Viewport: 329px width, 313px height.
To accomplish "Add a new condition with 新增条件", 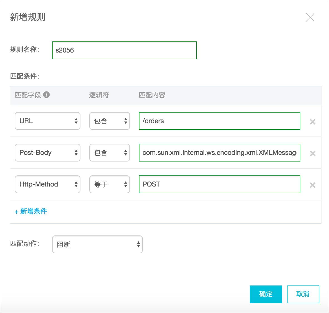I will pyautogui.click(x=31, y=212).
